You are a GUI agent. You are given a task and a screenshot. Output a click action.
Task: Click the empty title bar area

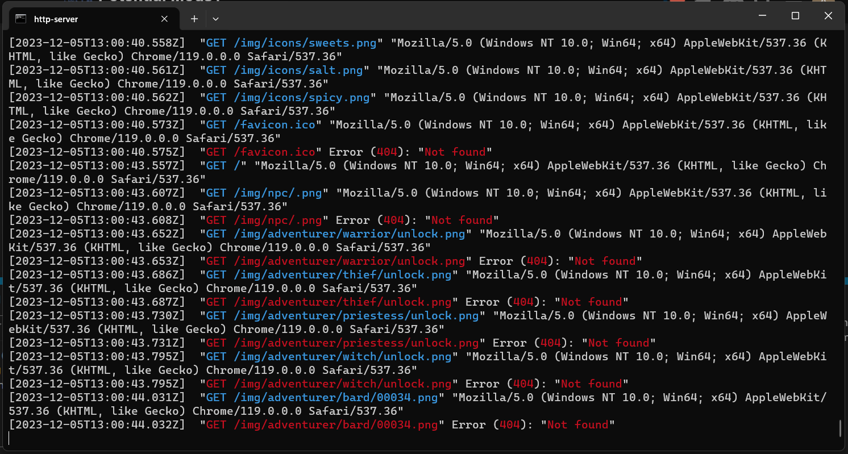455,17
